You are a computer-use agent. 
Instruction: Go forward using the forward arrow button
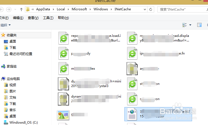(9, 9)
